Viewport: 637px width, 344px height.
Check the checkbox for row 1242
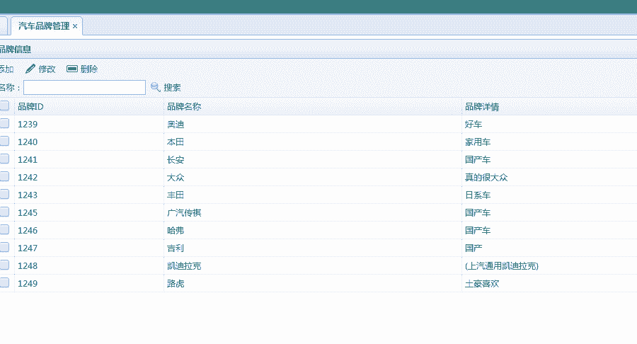coord(4,177)
